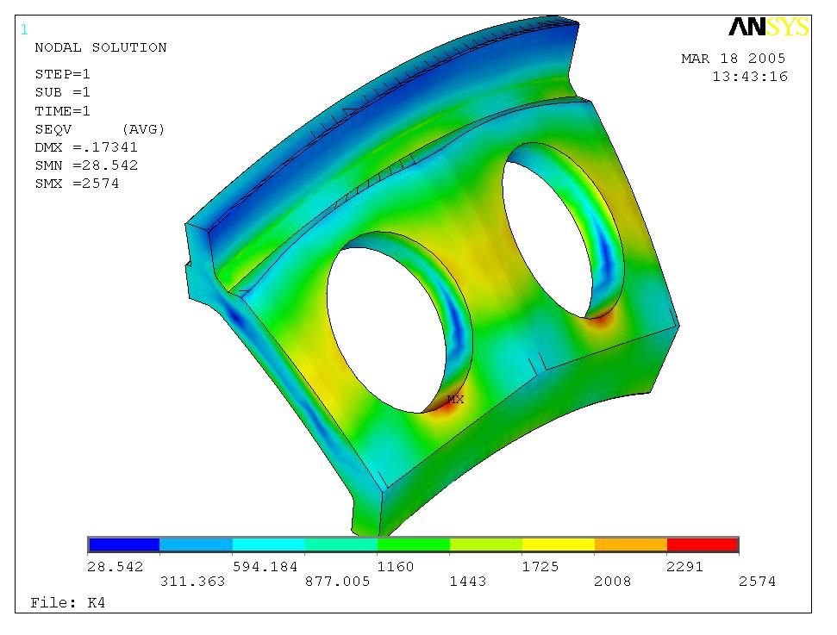Click the File: K4 label
This screenshot has width=837, height=635.
67,601
